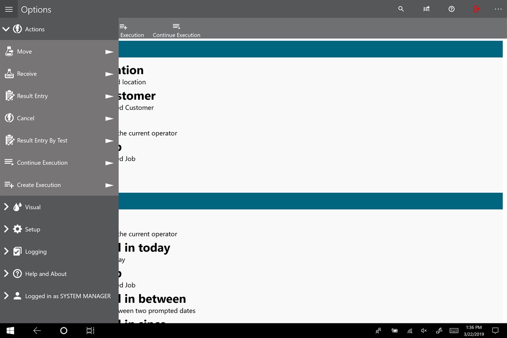Click the red logout icon
The image size is (507, 338).
pyautogui.click(x=476, y=9)
